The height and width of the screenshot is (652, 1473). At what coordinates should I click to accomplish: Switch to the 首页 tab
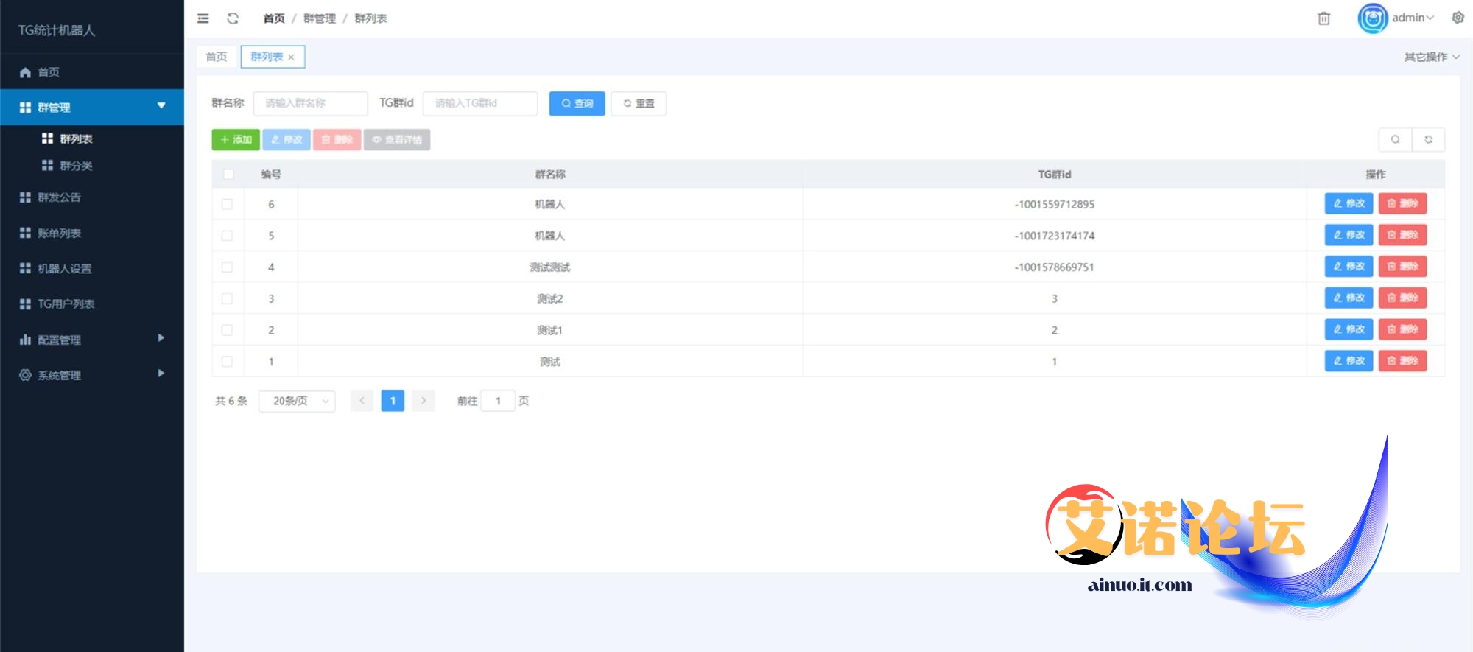coord(217,57)
